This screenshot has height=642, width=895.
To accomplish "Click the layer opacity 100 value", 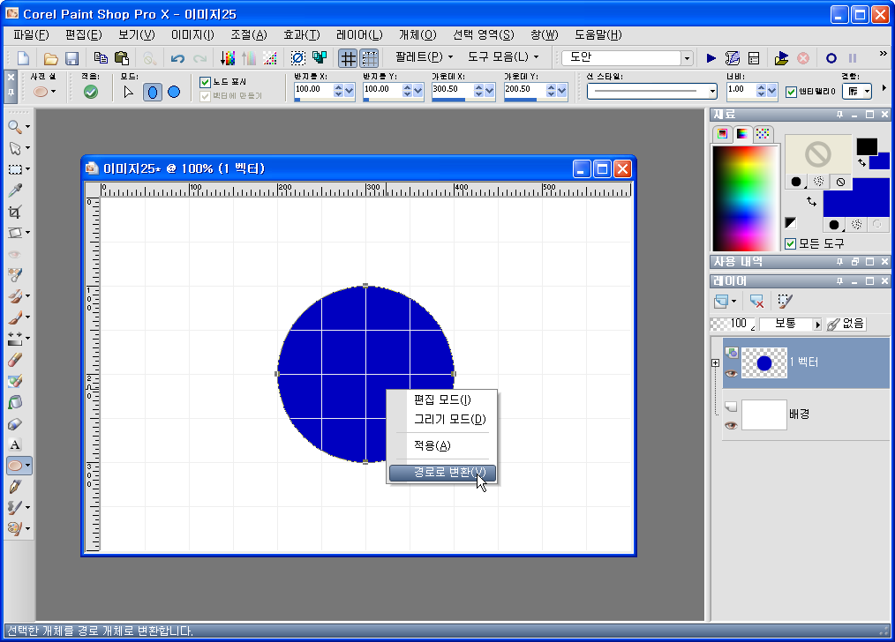I will (x=739, y=324).
